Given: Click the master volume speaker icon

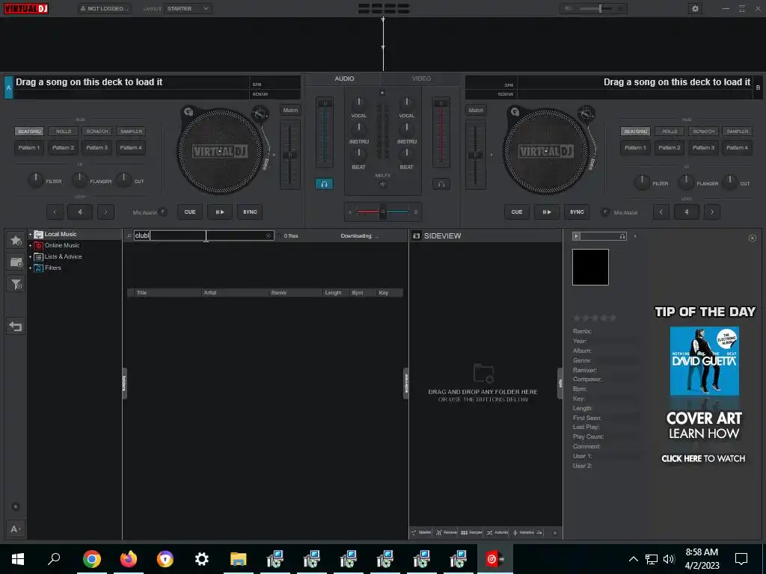Looking at the screenshot, I should tap(569, 8).
